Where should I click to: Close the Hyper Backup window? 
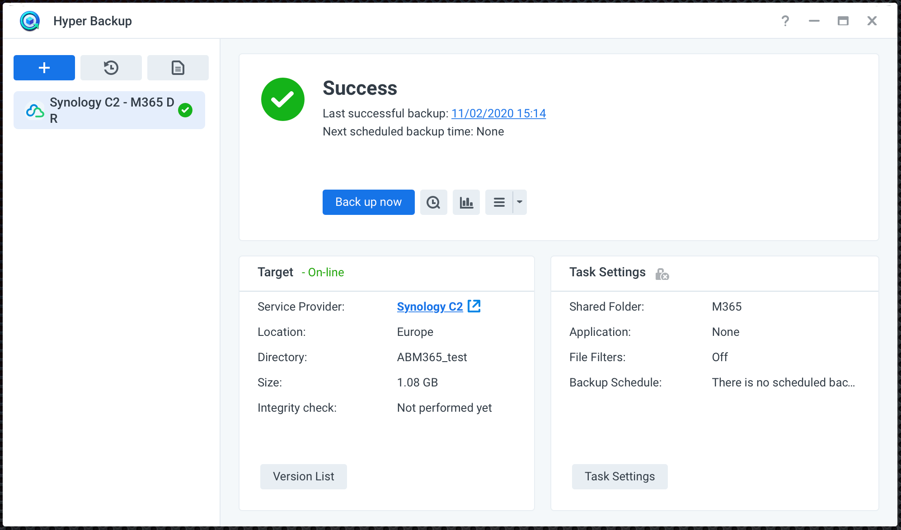[x=872, y=21]
